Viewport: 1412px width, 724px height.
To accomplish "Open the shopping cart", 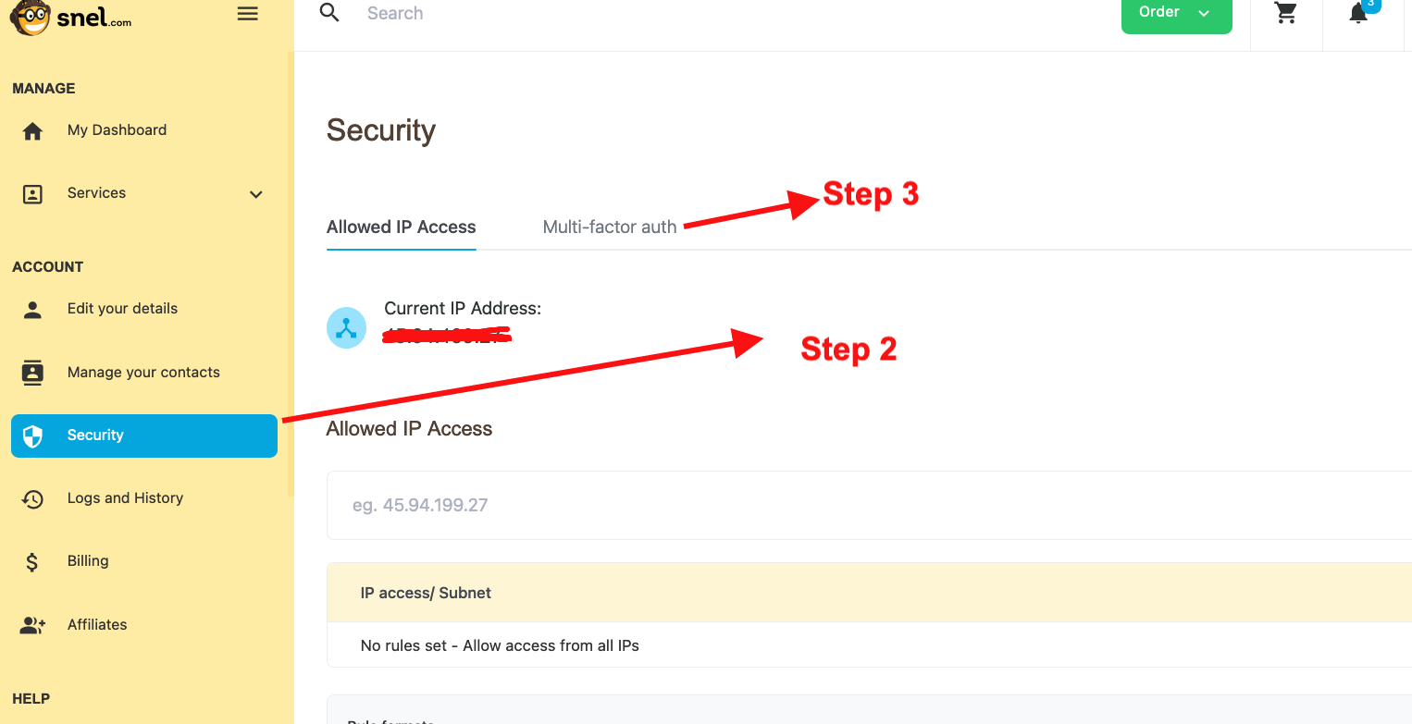I will tap(1285, 13).
